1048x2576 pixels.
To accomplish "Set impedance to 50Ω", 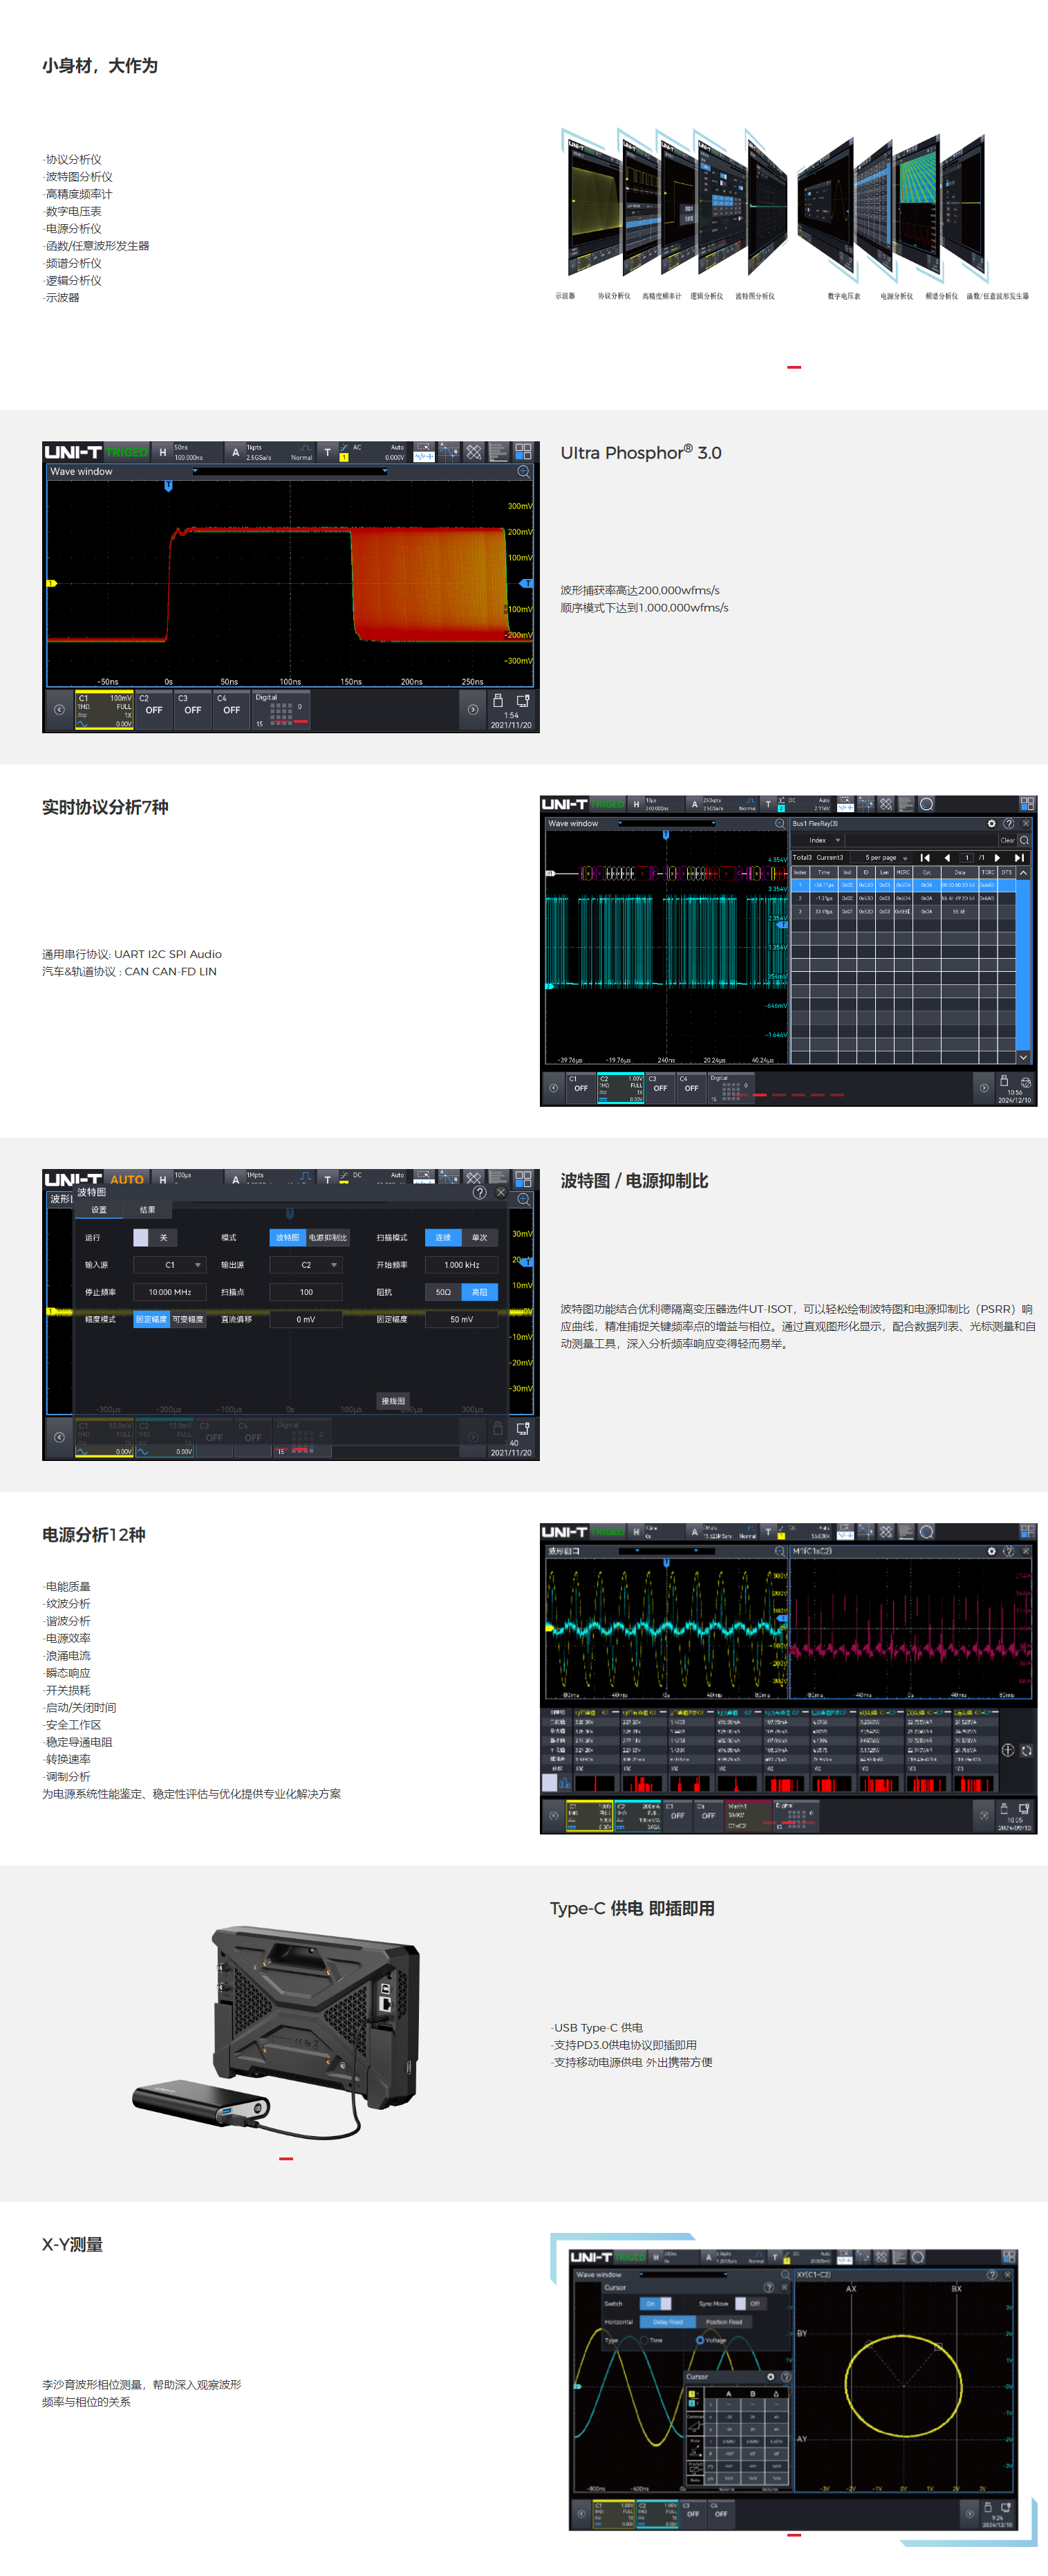I will click(x=442, y=1292).
